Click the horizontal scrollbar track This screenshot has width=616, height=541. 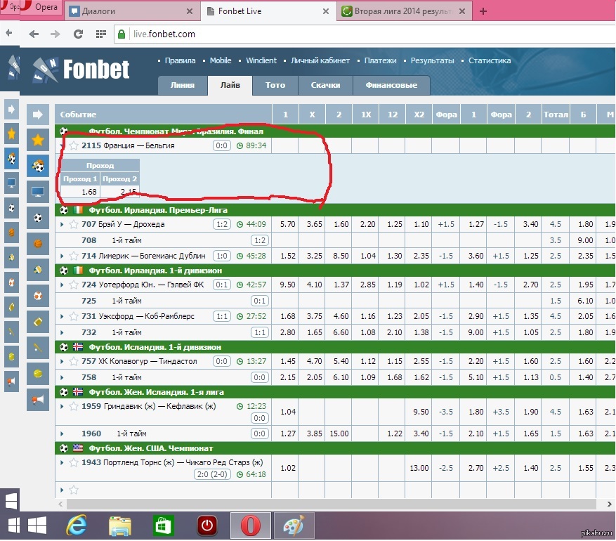point(331,504)
